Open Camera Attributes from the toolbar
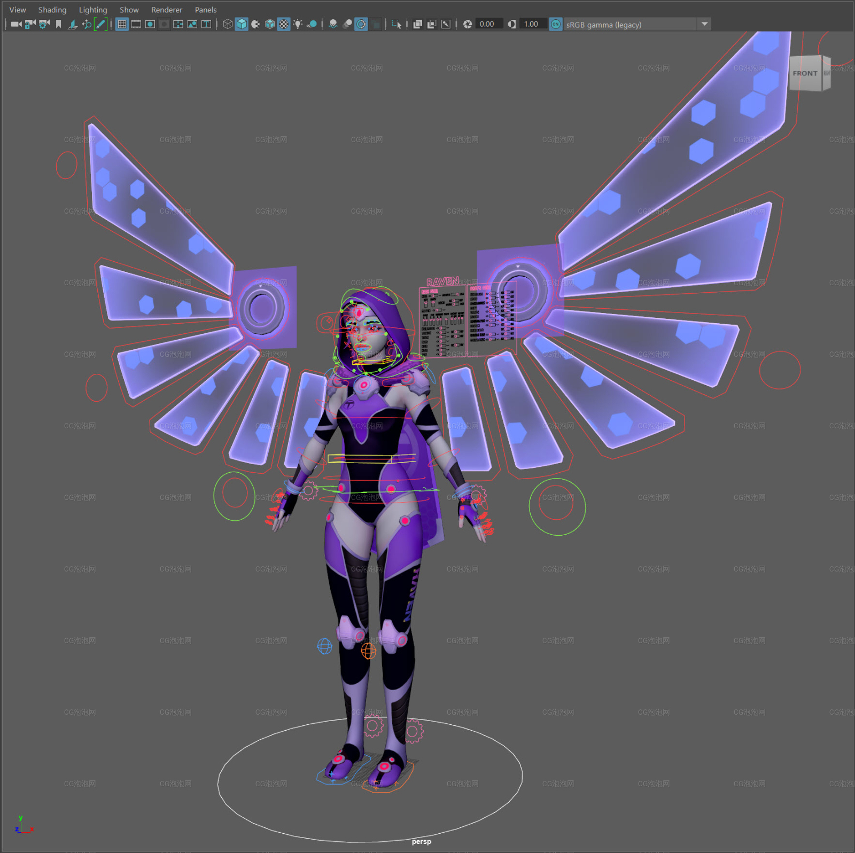The image size is (855, 853). pos(44,24)
